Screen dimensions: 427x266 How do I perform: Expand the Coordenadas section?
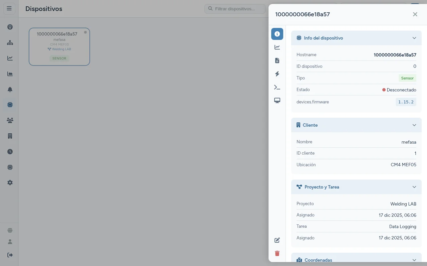(414, 260)
